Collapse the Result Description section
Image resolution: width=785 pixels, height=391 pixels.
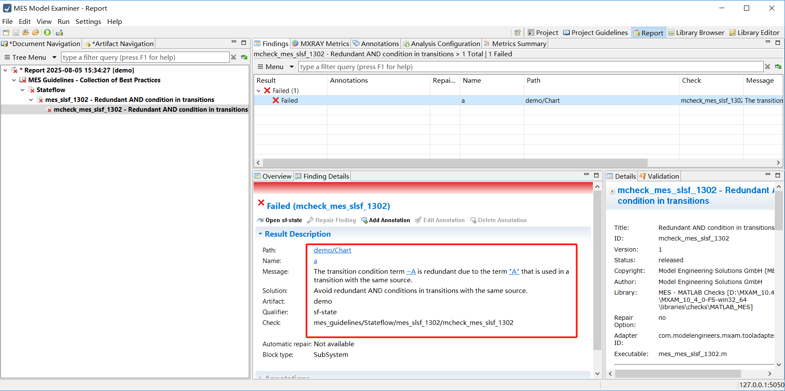click(x=260, y=234)
